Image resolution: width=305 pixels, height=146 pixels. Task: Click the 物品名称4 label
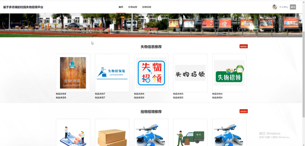[x=217, y=94]
